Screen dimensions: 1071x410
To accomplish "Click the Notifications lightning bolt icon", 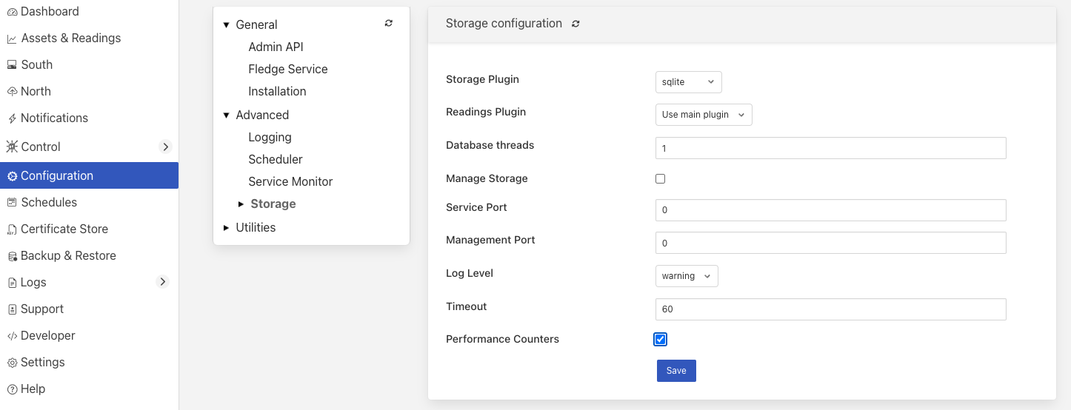I will 12,118.
